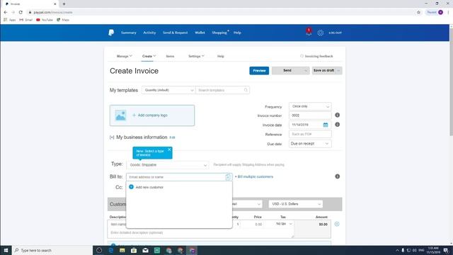Show the invoice number info tooltip
Image resolution: width=453 pixels, height=255 pixels.
pyautogui.click(x=337, y=115)
